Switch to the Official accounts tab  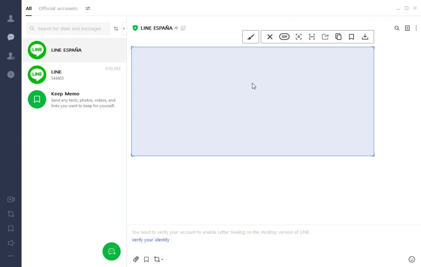click(58, 8)
